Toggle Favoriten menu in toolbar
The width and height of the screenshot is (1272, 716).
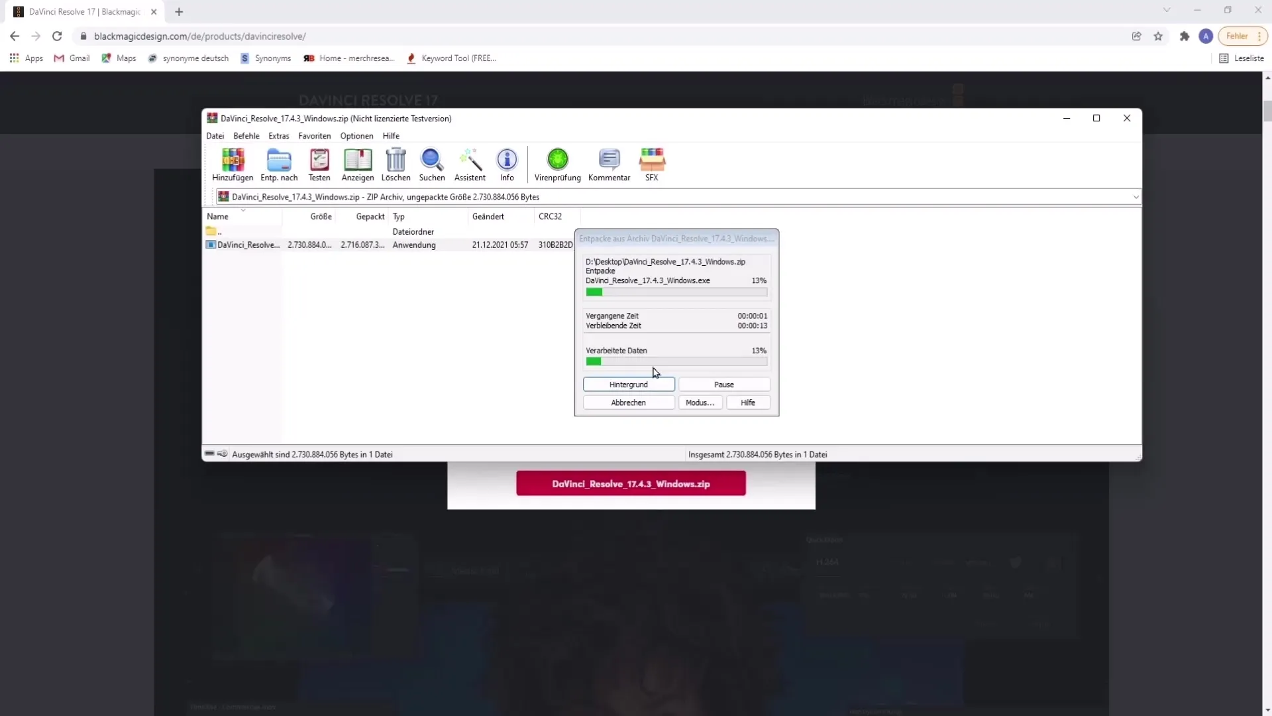[315, 135]
